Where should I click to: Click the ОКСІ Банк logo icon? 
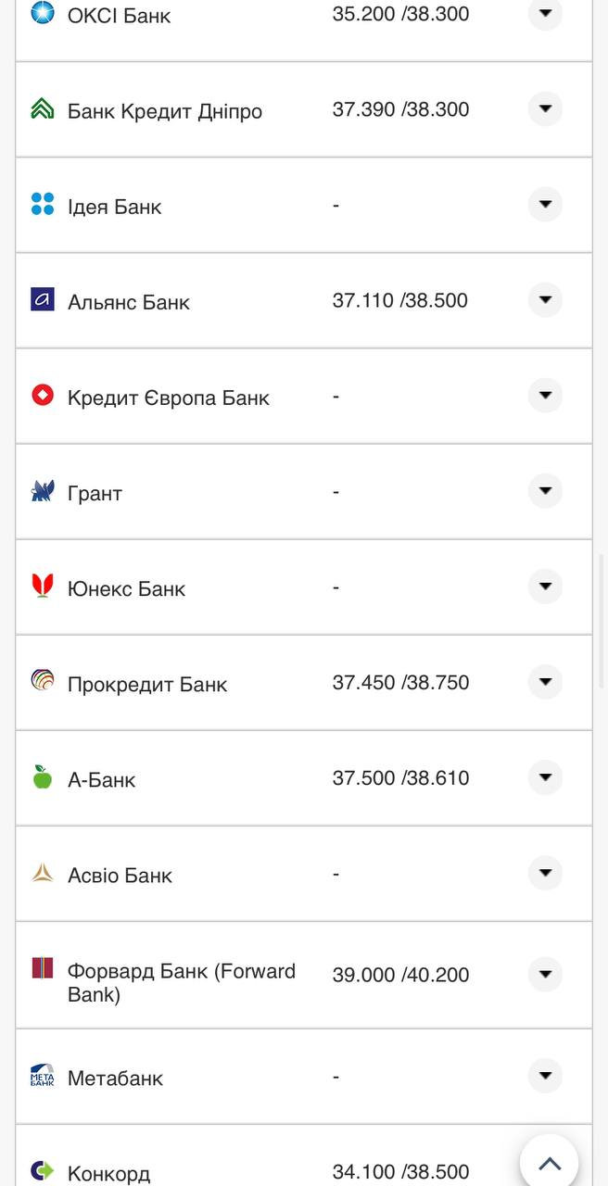click(43, 13)
